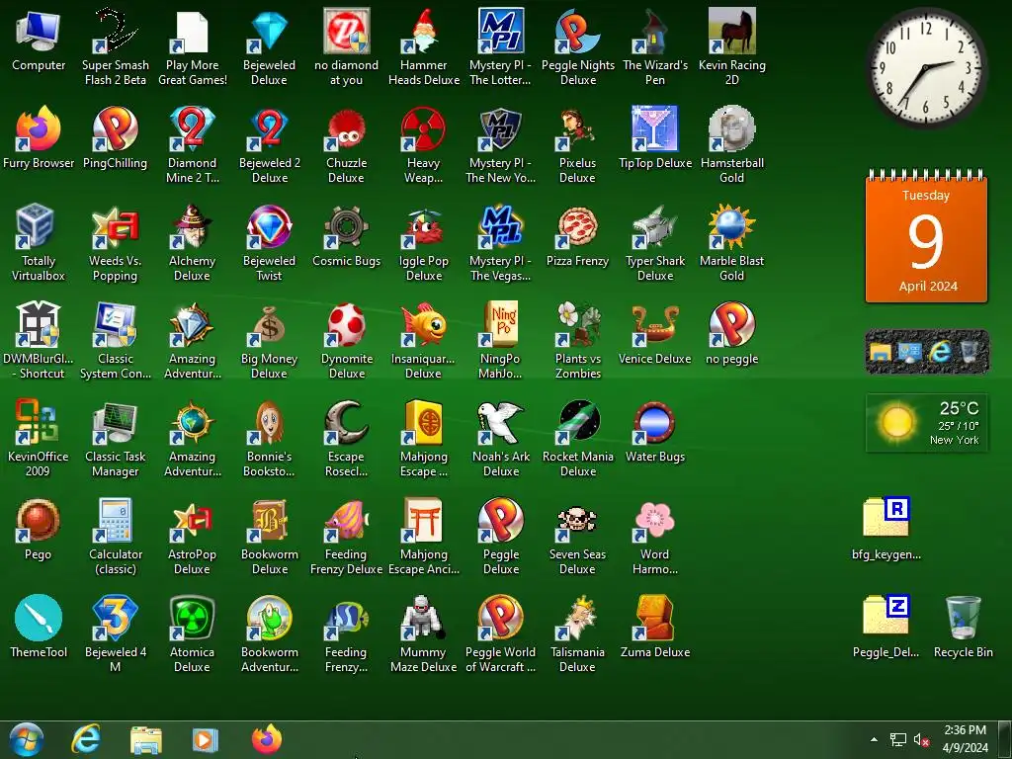Select Insaniquarium Deluxe fish icon
The width and height of the screenshot is (1012, 759).
point(423,324)
